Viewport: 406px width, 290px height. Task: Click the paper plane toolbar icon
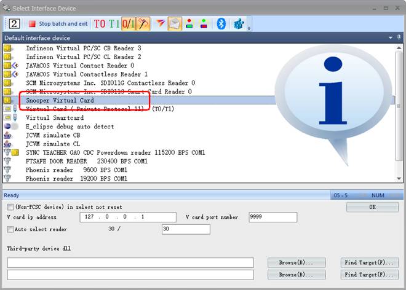pyautogui.click(x=160, y=24)
